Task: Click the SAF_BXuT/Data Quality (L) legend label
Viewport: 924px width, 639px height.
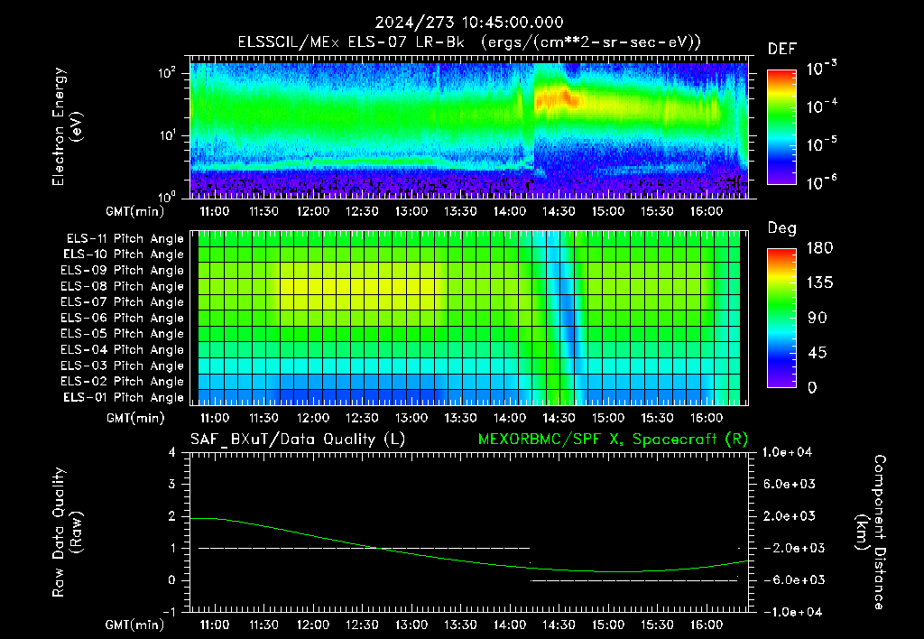Action: 298,440
